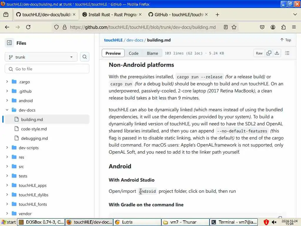Open code-style.md file
This screenshot has height=226, width=301.
tap(34, 129)
